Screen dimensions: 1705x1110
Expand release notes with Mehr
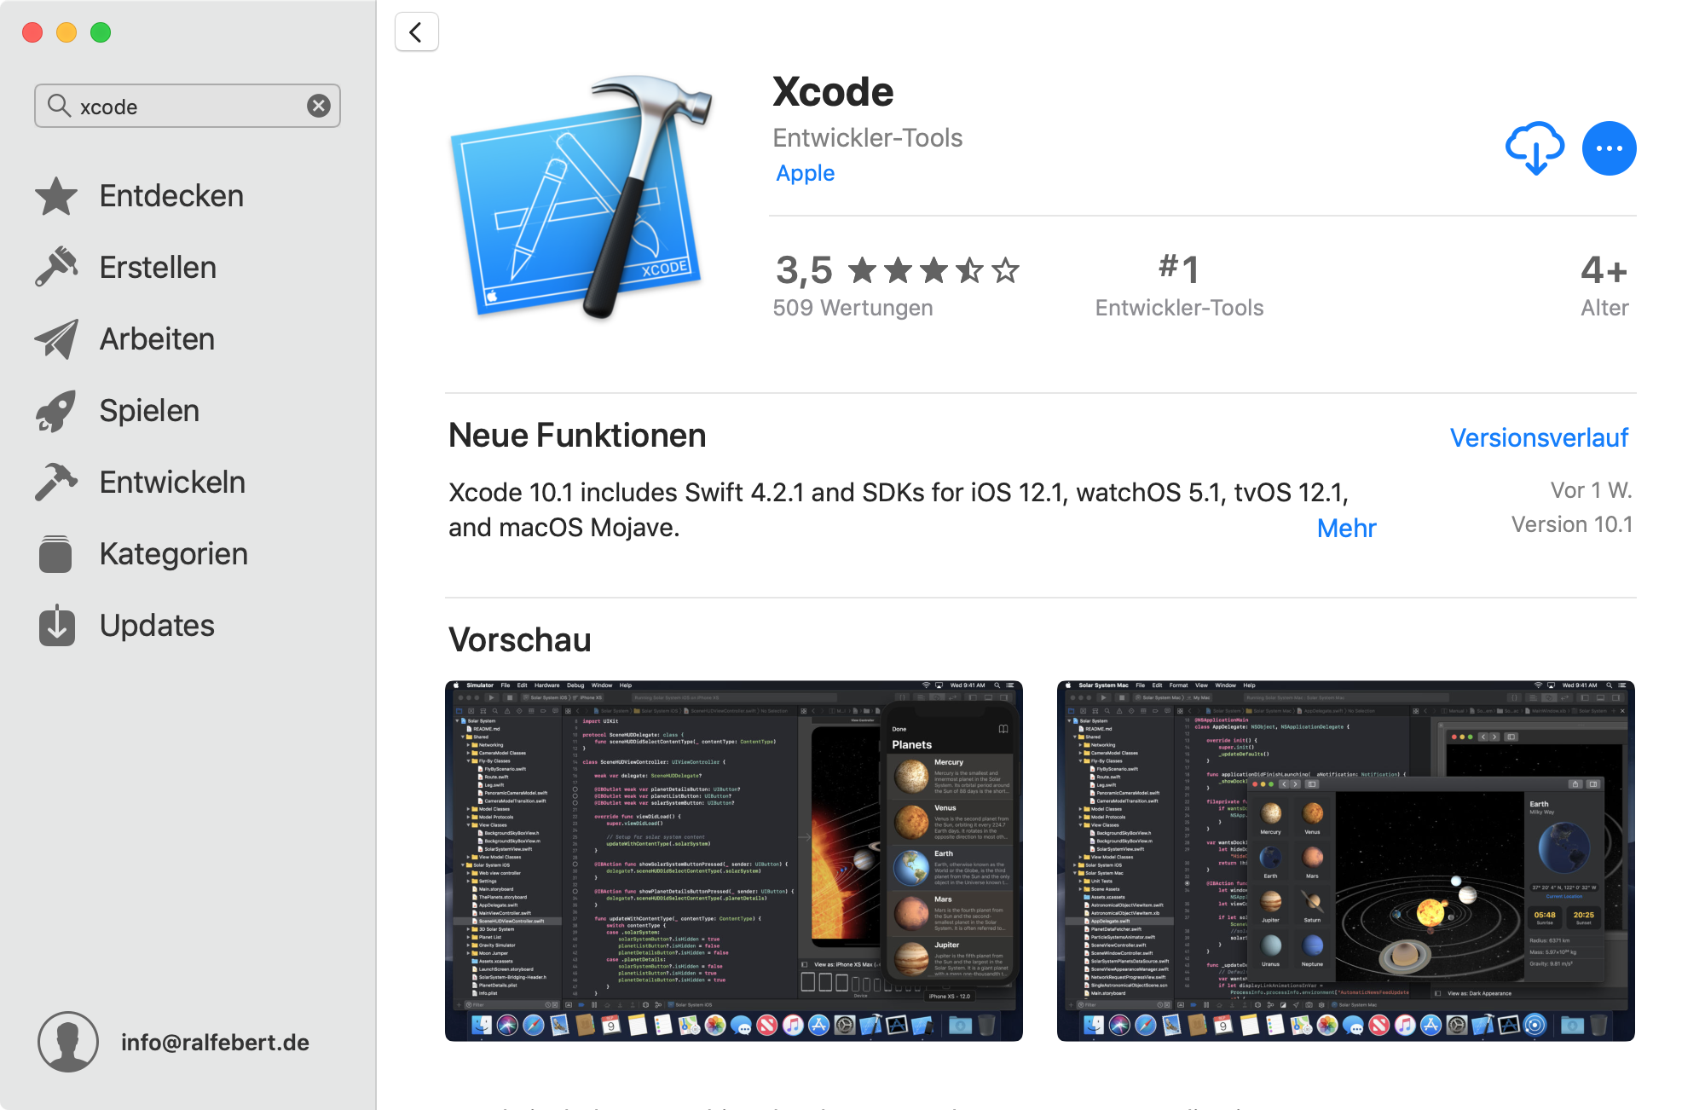coord(1346,529)
